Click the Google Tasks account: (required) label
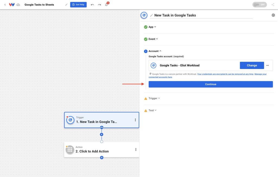Screen dimensions: 278x177 [166, 57]
